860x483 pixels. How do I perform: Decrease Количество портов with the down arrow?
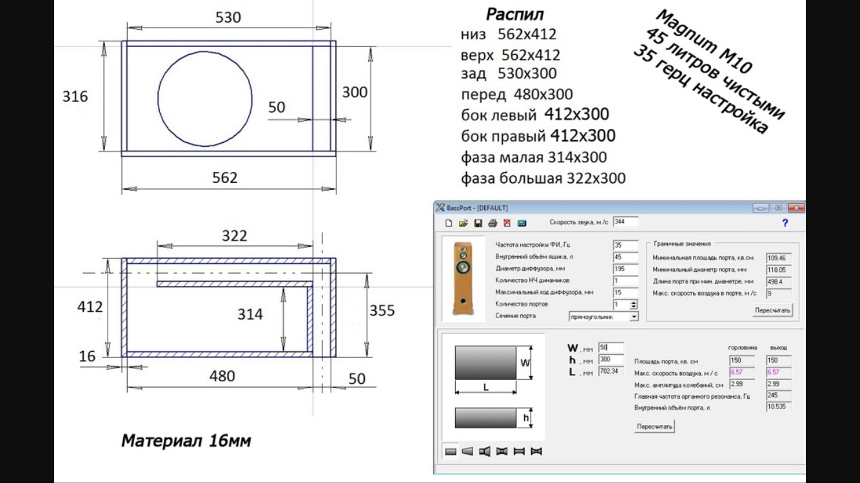(634, 307)
